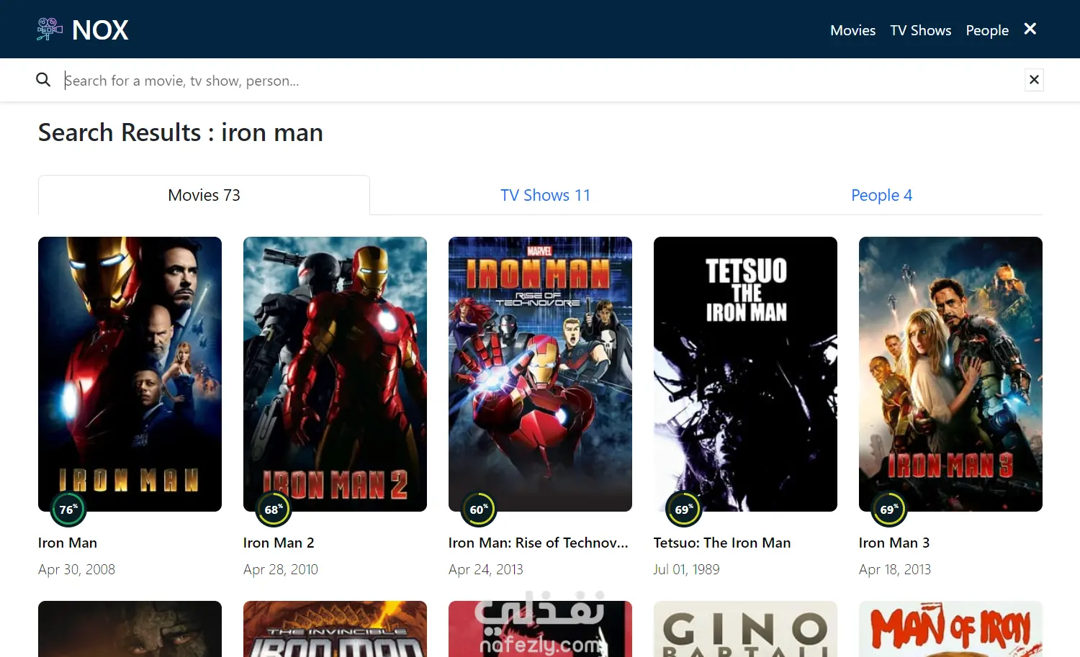Image resolution: width=1080 pixels, height=657 pixels.
Task: Click the NOX camera logo icon
Action: point(50,30)
